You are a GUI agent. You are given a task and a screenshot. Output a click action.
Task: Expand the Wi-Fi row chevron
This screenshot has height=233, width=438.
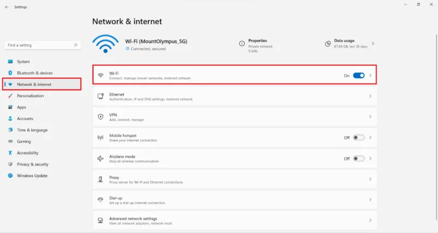pos(371,76)
